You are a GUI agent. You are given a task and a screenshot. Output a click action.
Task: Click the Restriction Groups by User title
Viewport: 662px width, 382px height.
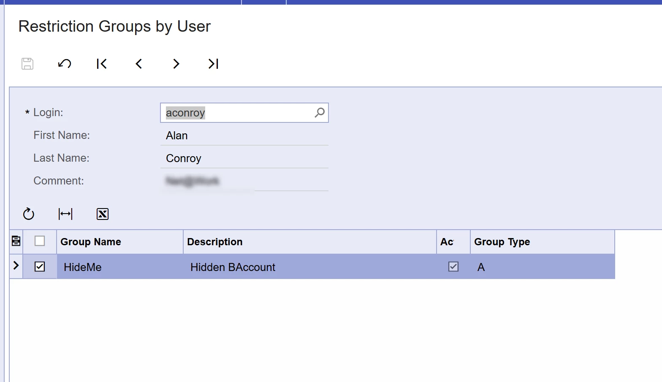point(114,27)
